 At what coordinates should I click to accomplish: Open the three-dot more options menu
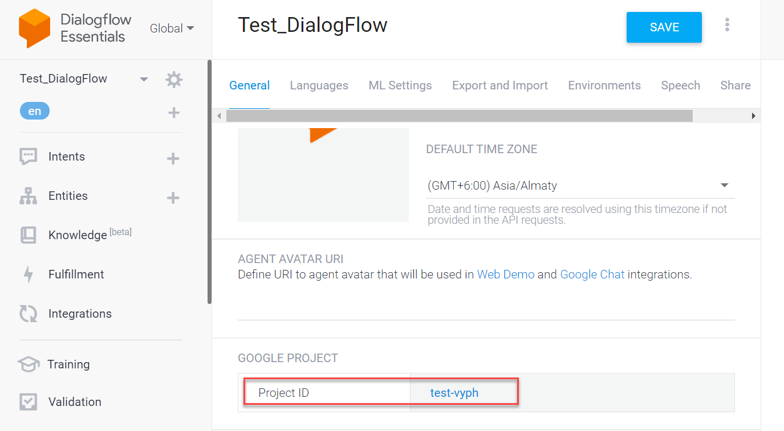click(727, 25)
